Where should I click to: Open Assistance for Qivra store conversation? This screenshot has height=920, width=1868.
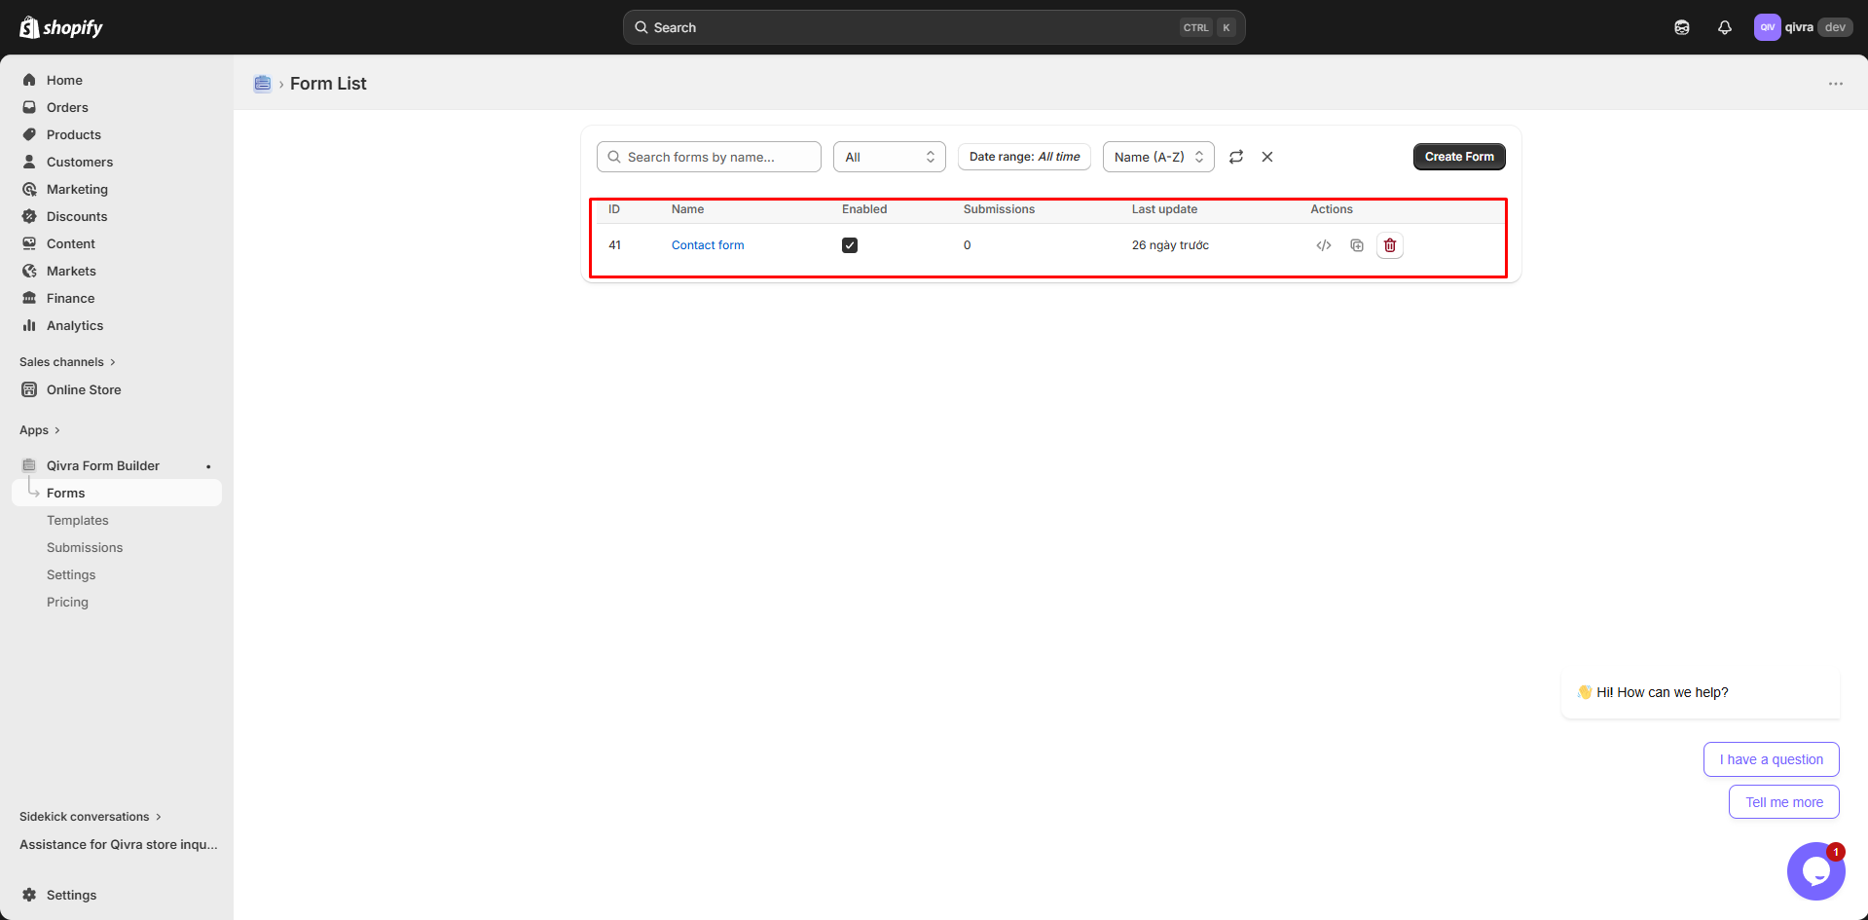(x=119, y=844)
